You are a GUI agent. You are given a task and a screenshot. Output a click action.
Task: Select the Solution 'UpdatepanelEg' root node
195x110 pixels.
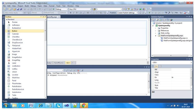tap(169, 23)
